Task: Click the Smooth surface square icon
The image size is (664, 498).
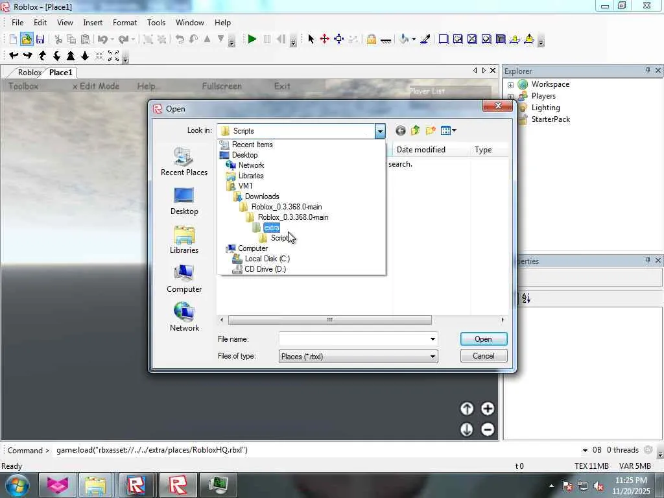Action: [x=444, y=40]
